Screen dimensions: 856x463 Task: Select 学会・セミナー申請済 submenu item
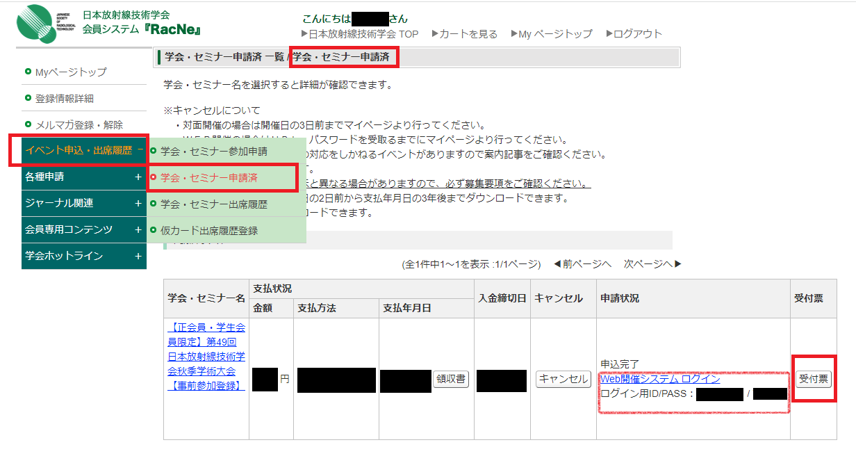click(x=208, y=177)
